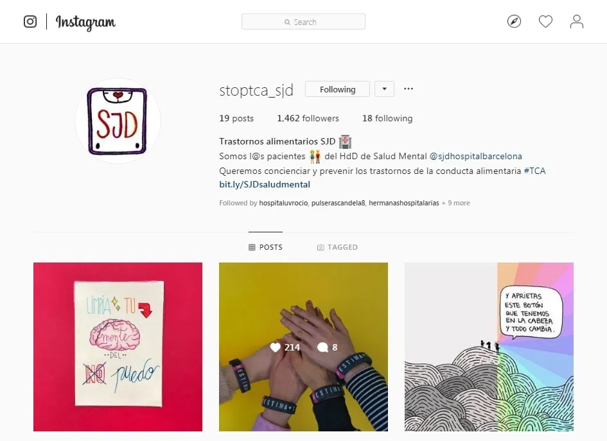This screenshot has height=441, width=607.
Task: Click the Instagram camera logo icon
Action: click(30, 21)
